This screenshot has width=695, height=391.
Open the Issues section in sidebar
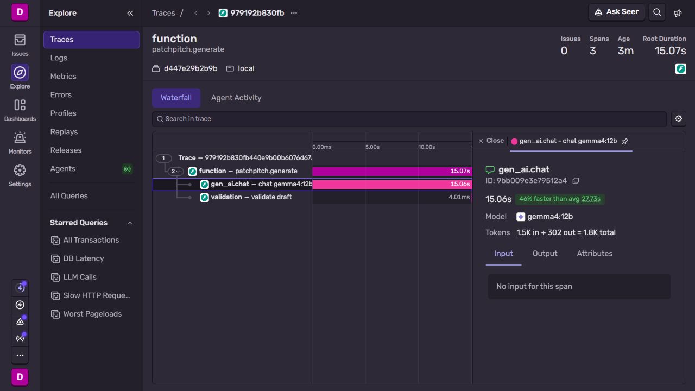coord(20,44)
